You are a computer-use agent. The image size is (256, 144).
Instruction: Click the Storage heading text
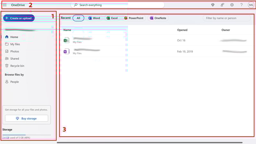click(7, 130)
